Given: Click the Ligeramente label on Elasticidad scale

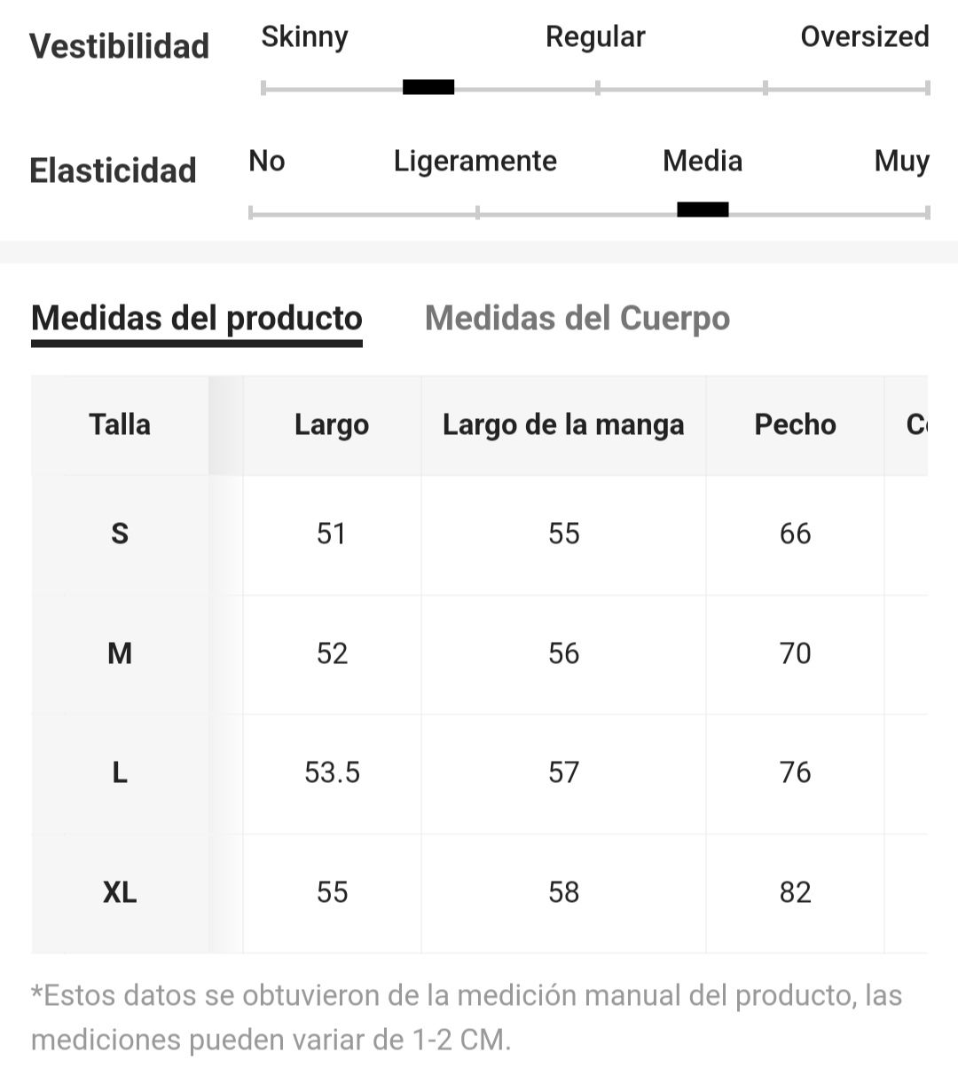Looking at the screenshot, I should click(x=475, y=162).
